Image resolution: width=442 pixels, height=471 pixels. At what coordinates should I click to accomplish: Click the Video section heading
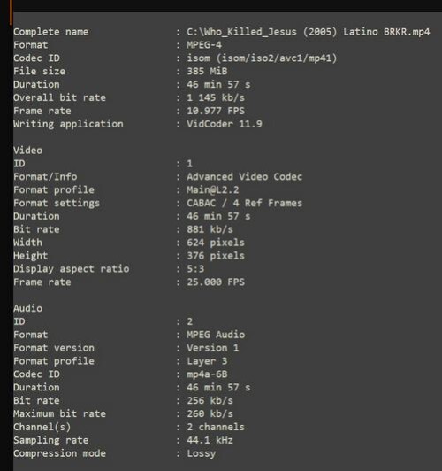click(28, 151)
